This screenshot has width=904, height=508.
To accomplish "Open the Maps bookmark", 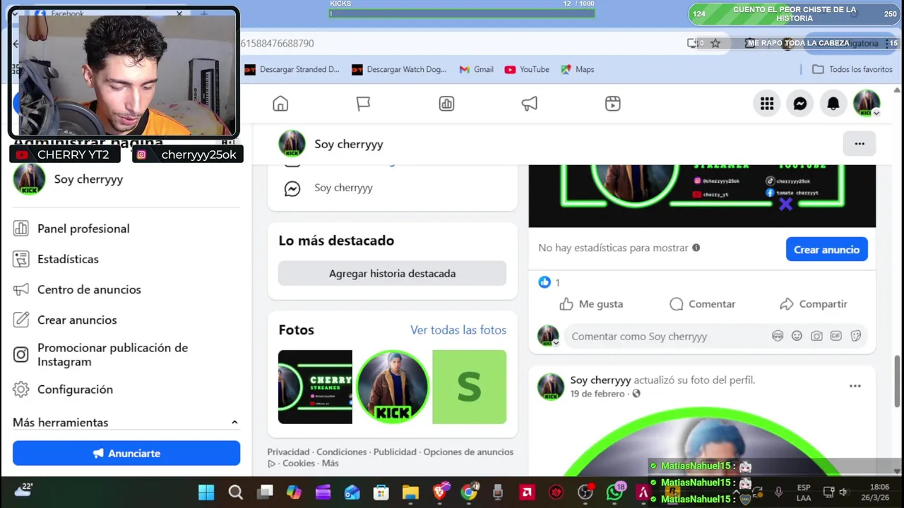I will 578,69.
